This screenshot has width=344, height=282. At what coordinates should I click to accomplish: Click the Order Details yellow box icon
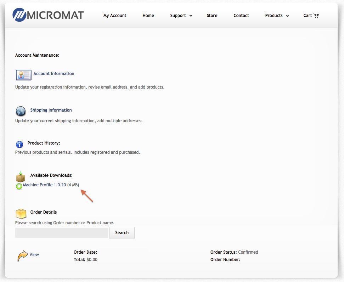(21, 214)
